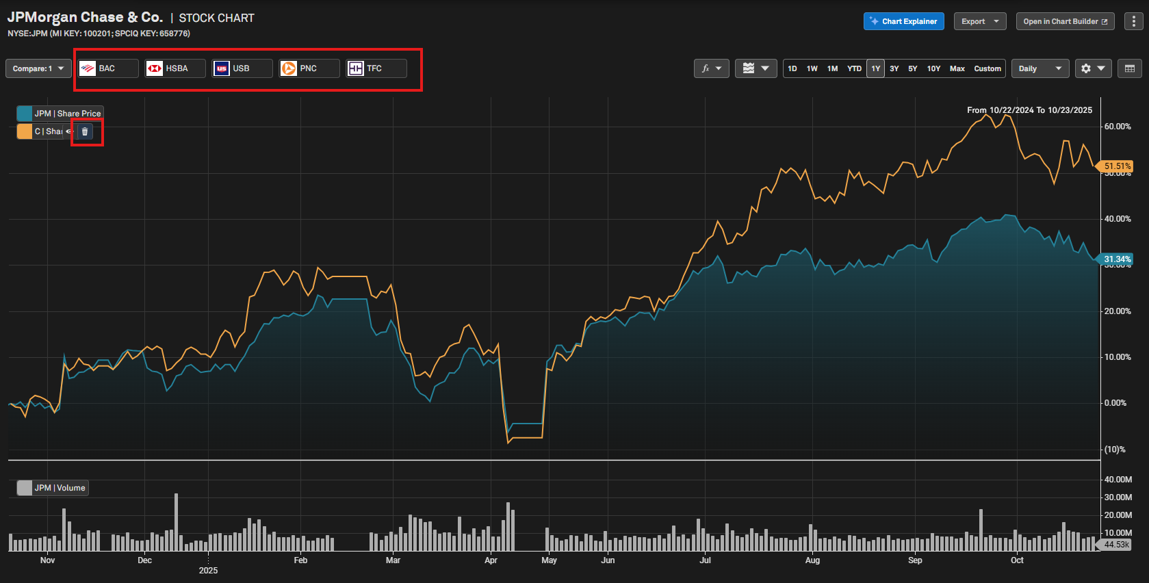Delete the C share price series
Image resolution: width=1149 pixels, height=583 pixels.
(x=85, y=131)
